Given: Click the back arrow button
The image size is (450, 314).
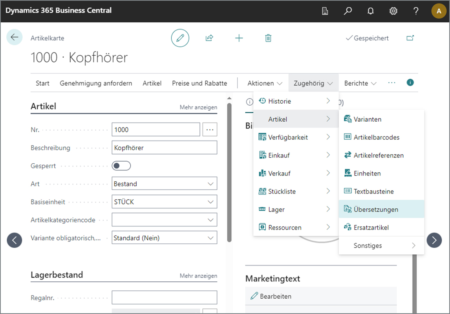Looking at the screenshot, I should (15, 37).
